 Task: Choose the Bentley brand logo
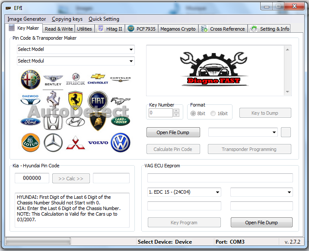tap(53, 80)
